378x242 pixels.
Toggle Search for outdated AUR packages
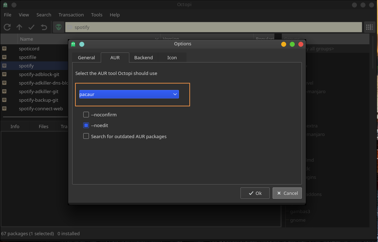(86, 136)
